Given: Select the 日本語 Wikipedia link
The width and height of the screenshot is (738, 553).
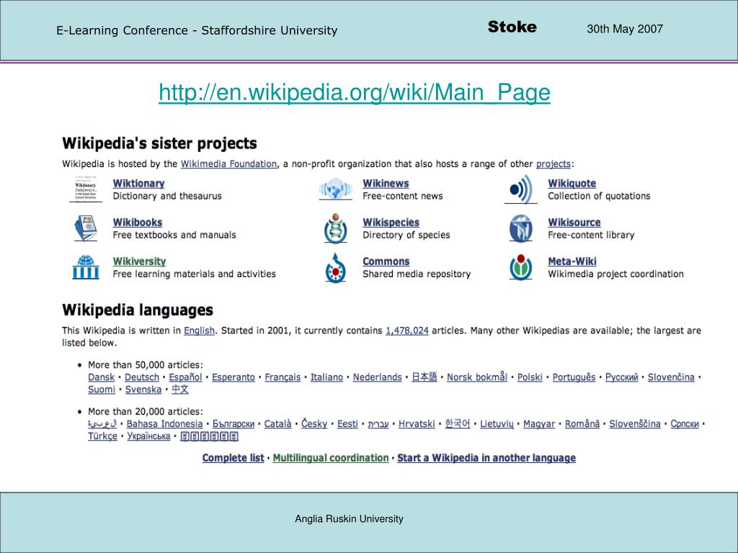Looking at the screenshot, I should pyautogui.click(x=424, y=377).
